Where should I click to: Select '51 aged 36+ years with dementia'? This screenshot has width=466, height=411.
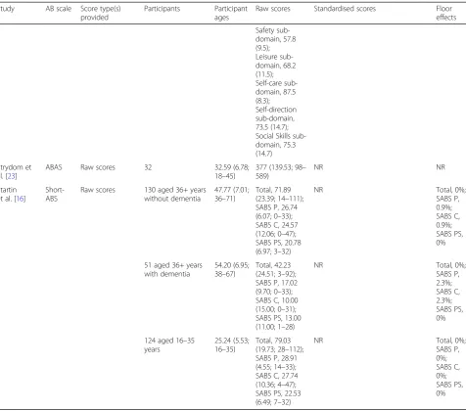tap(173, 269)
